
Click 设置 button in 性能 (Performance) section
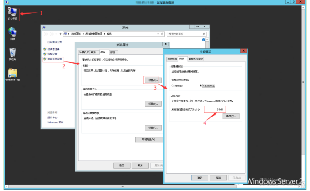pos(152,80)
